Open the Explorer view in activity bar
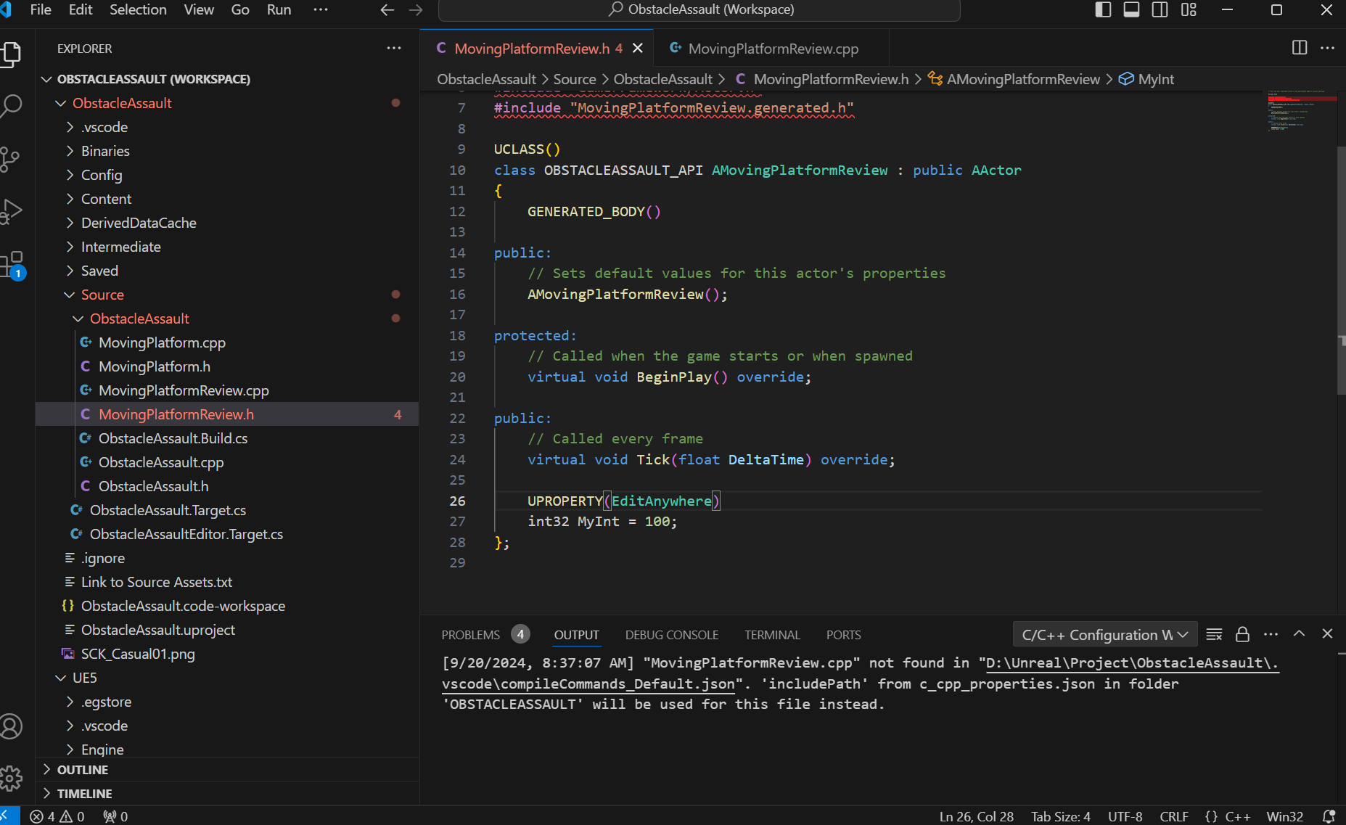The height and width of the screenshot is (825, 1346). 12,55
